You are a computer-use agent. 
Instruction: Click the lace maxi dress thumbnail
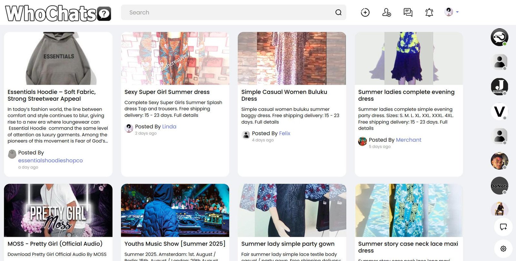click(409, 210)
